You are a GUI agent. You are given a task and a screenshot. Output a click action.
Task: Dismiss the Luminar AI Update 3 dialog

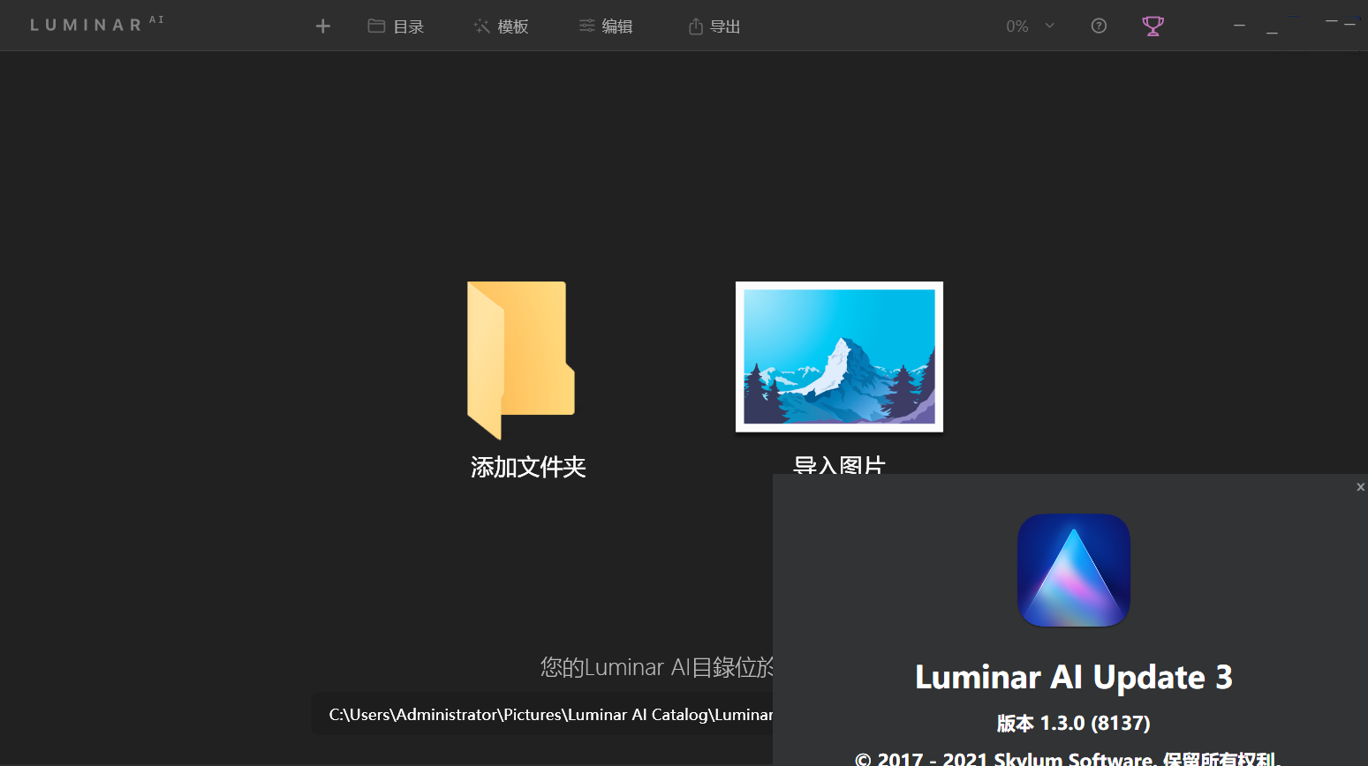click(1359, 486)
